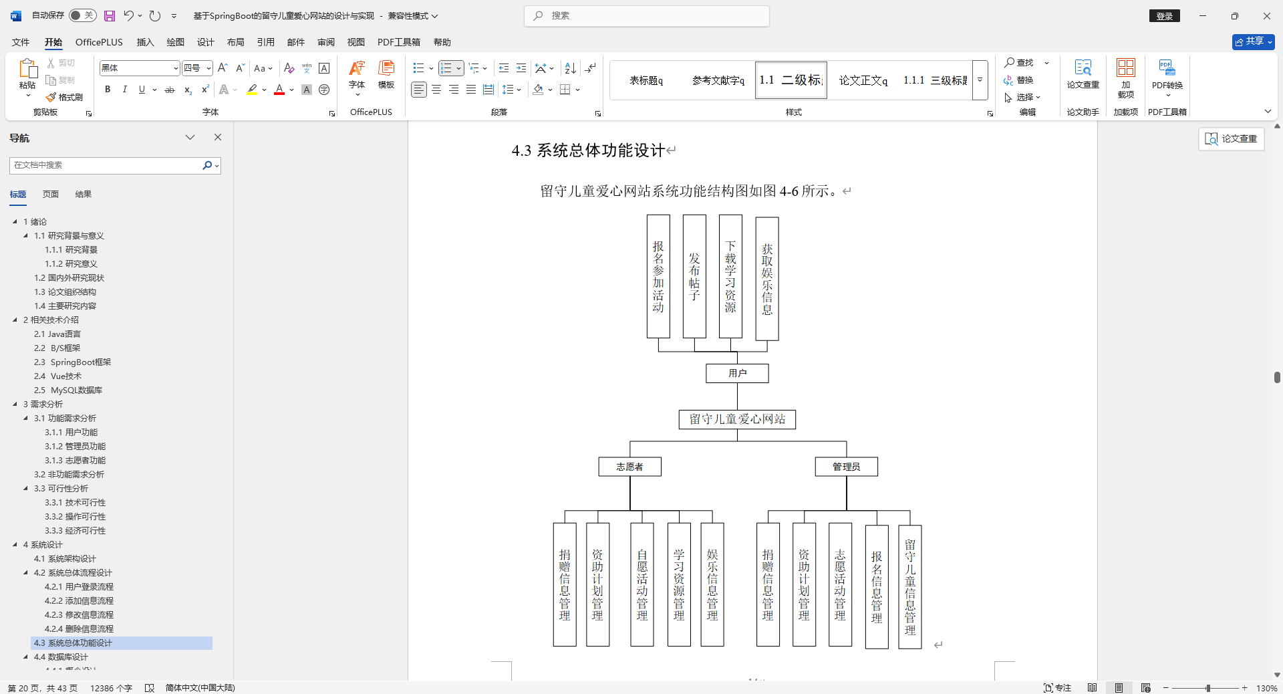Adjust the zoom slider at bottom right
1283x694 pixels.
click(x=1207, y=688)
